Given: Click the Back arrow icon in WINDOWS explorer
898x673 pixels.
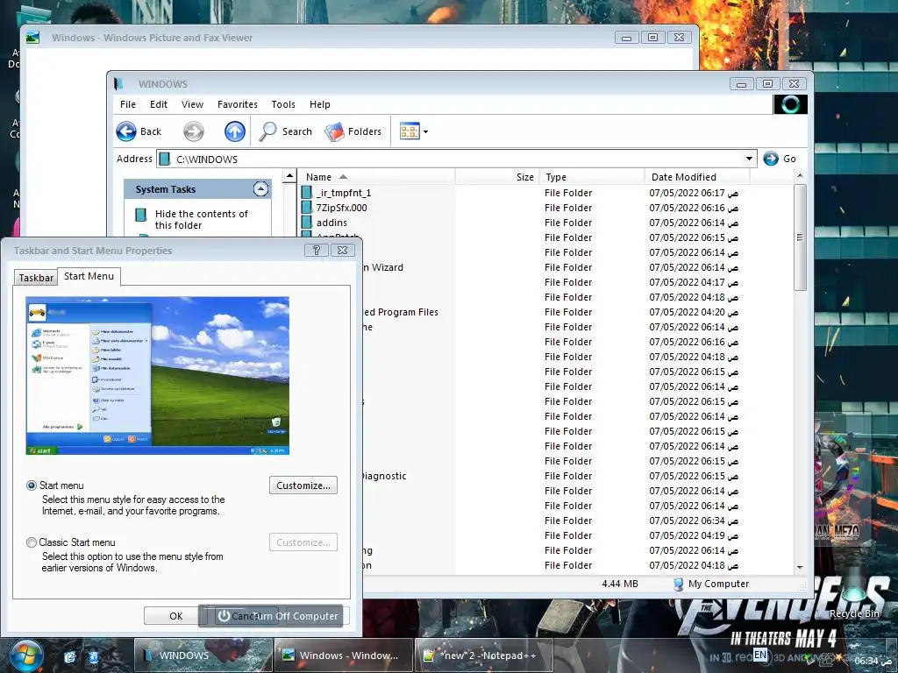Looking at the screenshot, I should 126,131.
